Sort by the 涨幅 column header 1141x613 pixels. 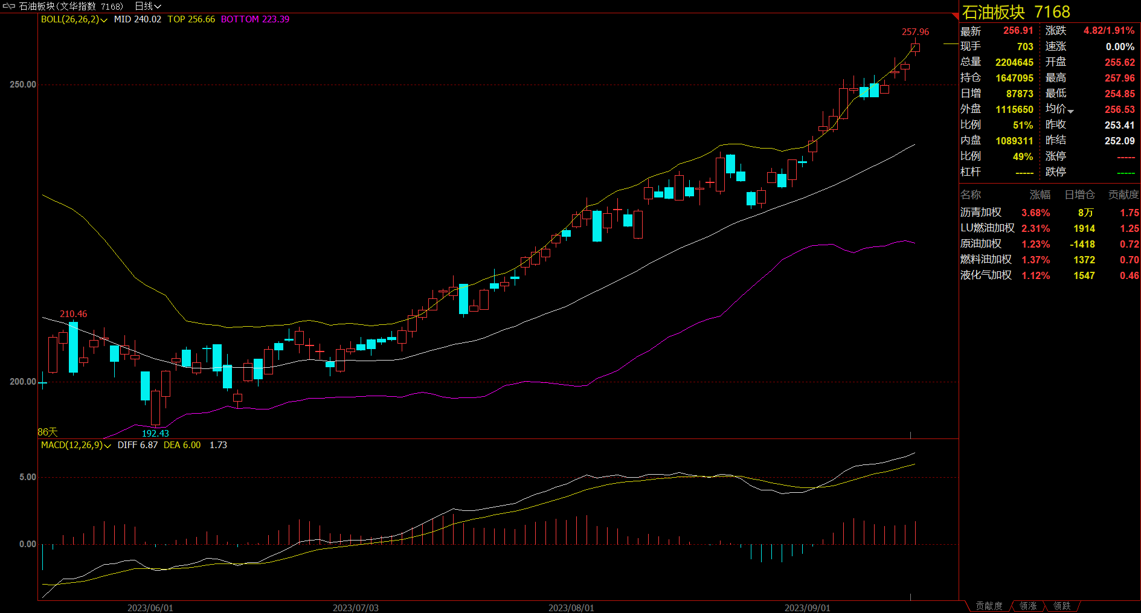point(1040,194)
